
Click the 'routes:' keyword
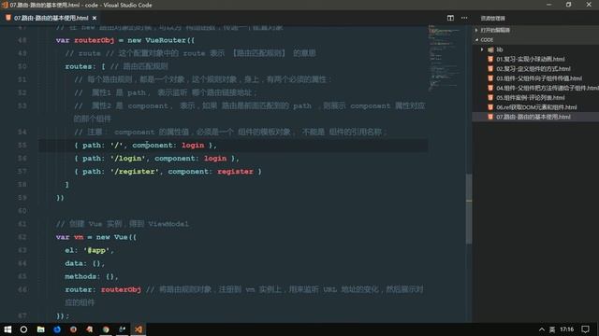pos(80,66)
